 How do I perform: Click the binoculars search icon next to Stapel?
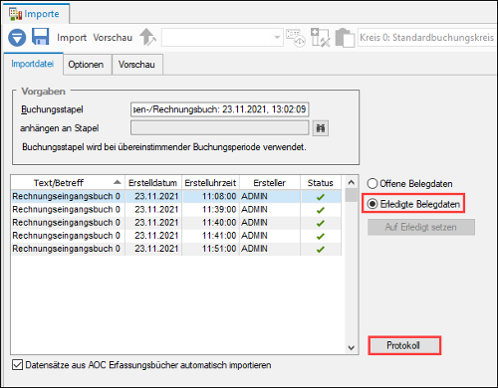[x=321, y=128]
